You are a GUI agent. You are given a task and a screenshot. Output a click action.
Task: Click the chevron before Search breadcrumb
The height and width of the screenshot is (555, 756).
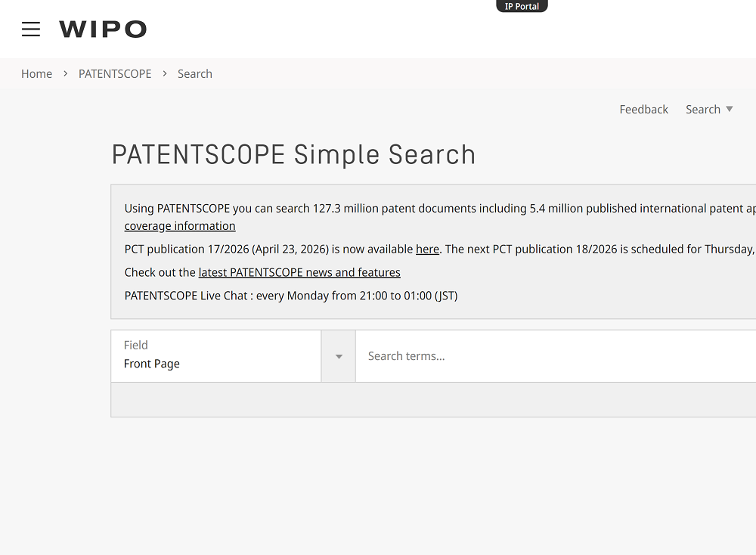165,74
